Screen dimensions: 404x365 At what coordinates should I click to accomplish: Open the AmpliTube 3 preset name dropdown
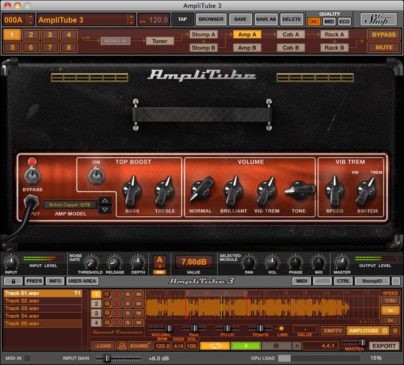pos(131,19)
